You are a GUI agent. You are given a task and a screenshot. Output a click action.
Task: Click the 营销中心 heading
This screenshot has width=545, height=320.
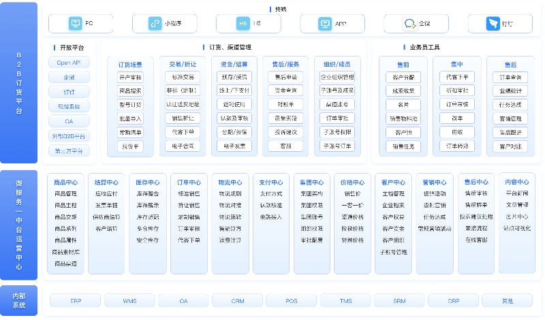click(x=435, y=182)
